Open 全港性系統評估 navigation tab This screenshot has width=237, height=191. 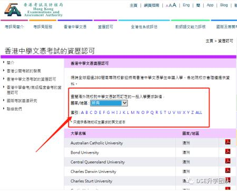pyautogui.click(x=144, y=27)
